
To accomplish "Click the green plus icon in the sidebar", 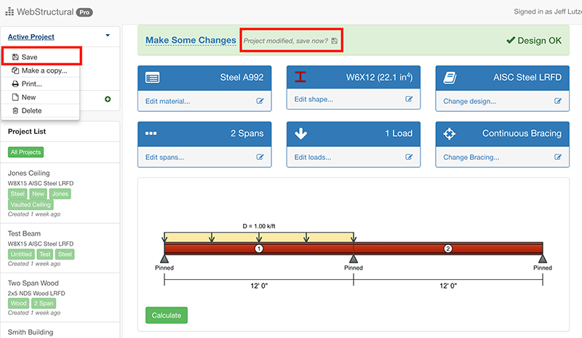I will pos(108,99).
